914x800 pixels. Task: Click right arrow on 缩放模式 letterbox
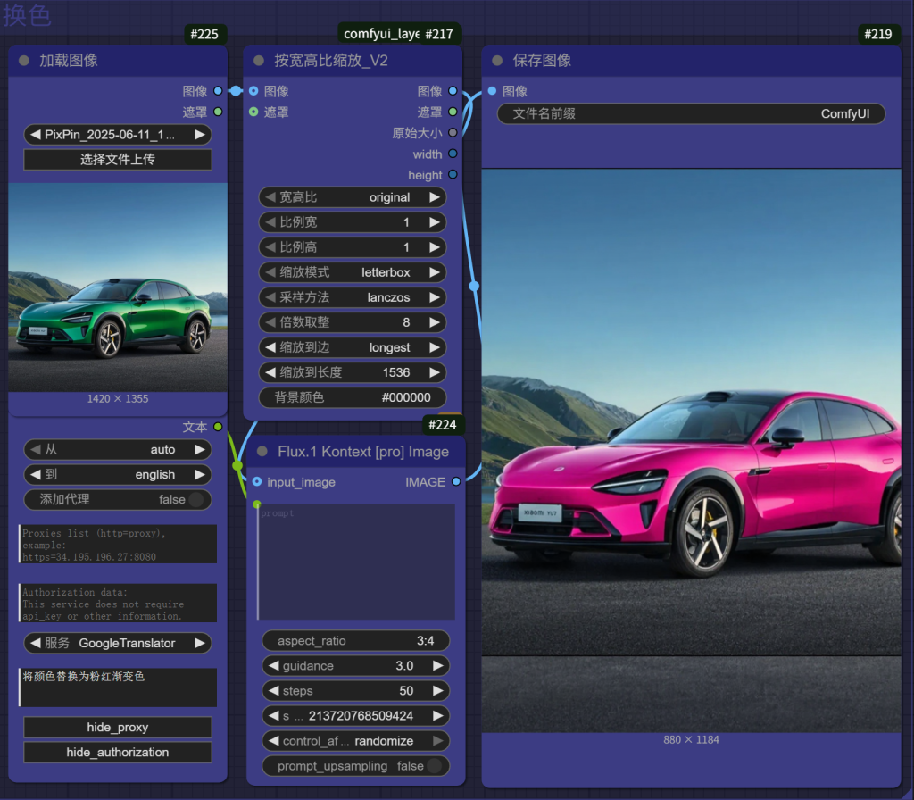(x=435, y=272)
